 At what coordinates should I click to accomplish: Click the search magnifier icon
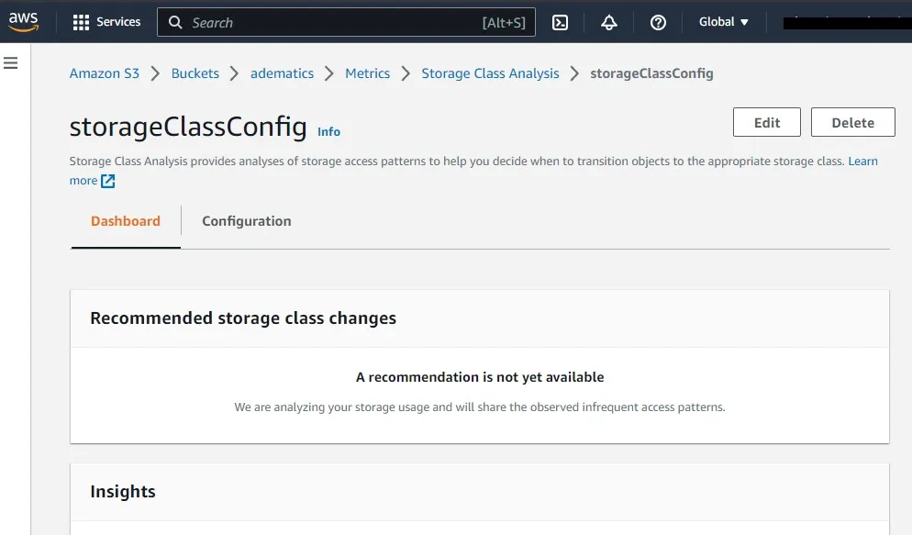176,23
